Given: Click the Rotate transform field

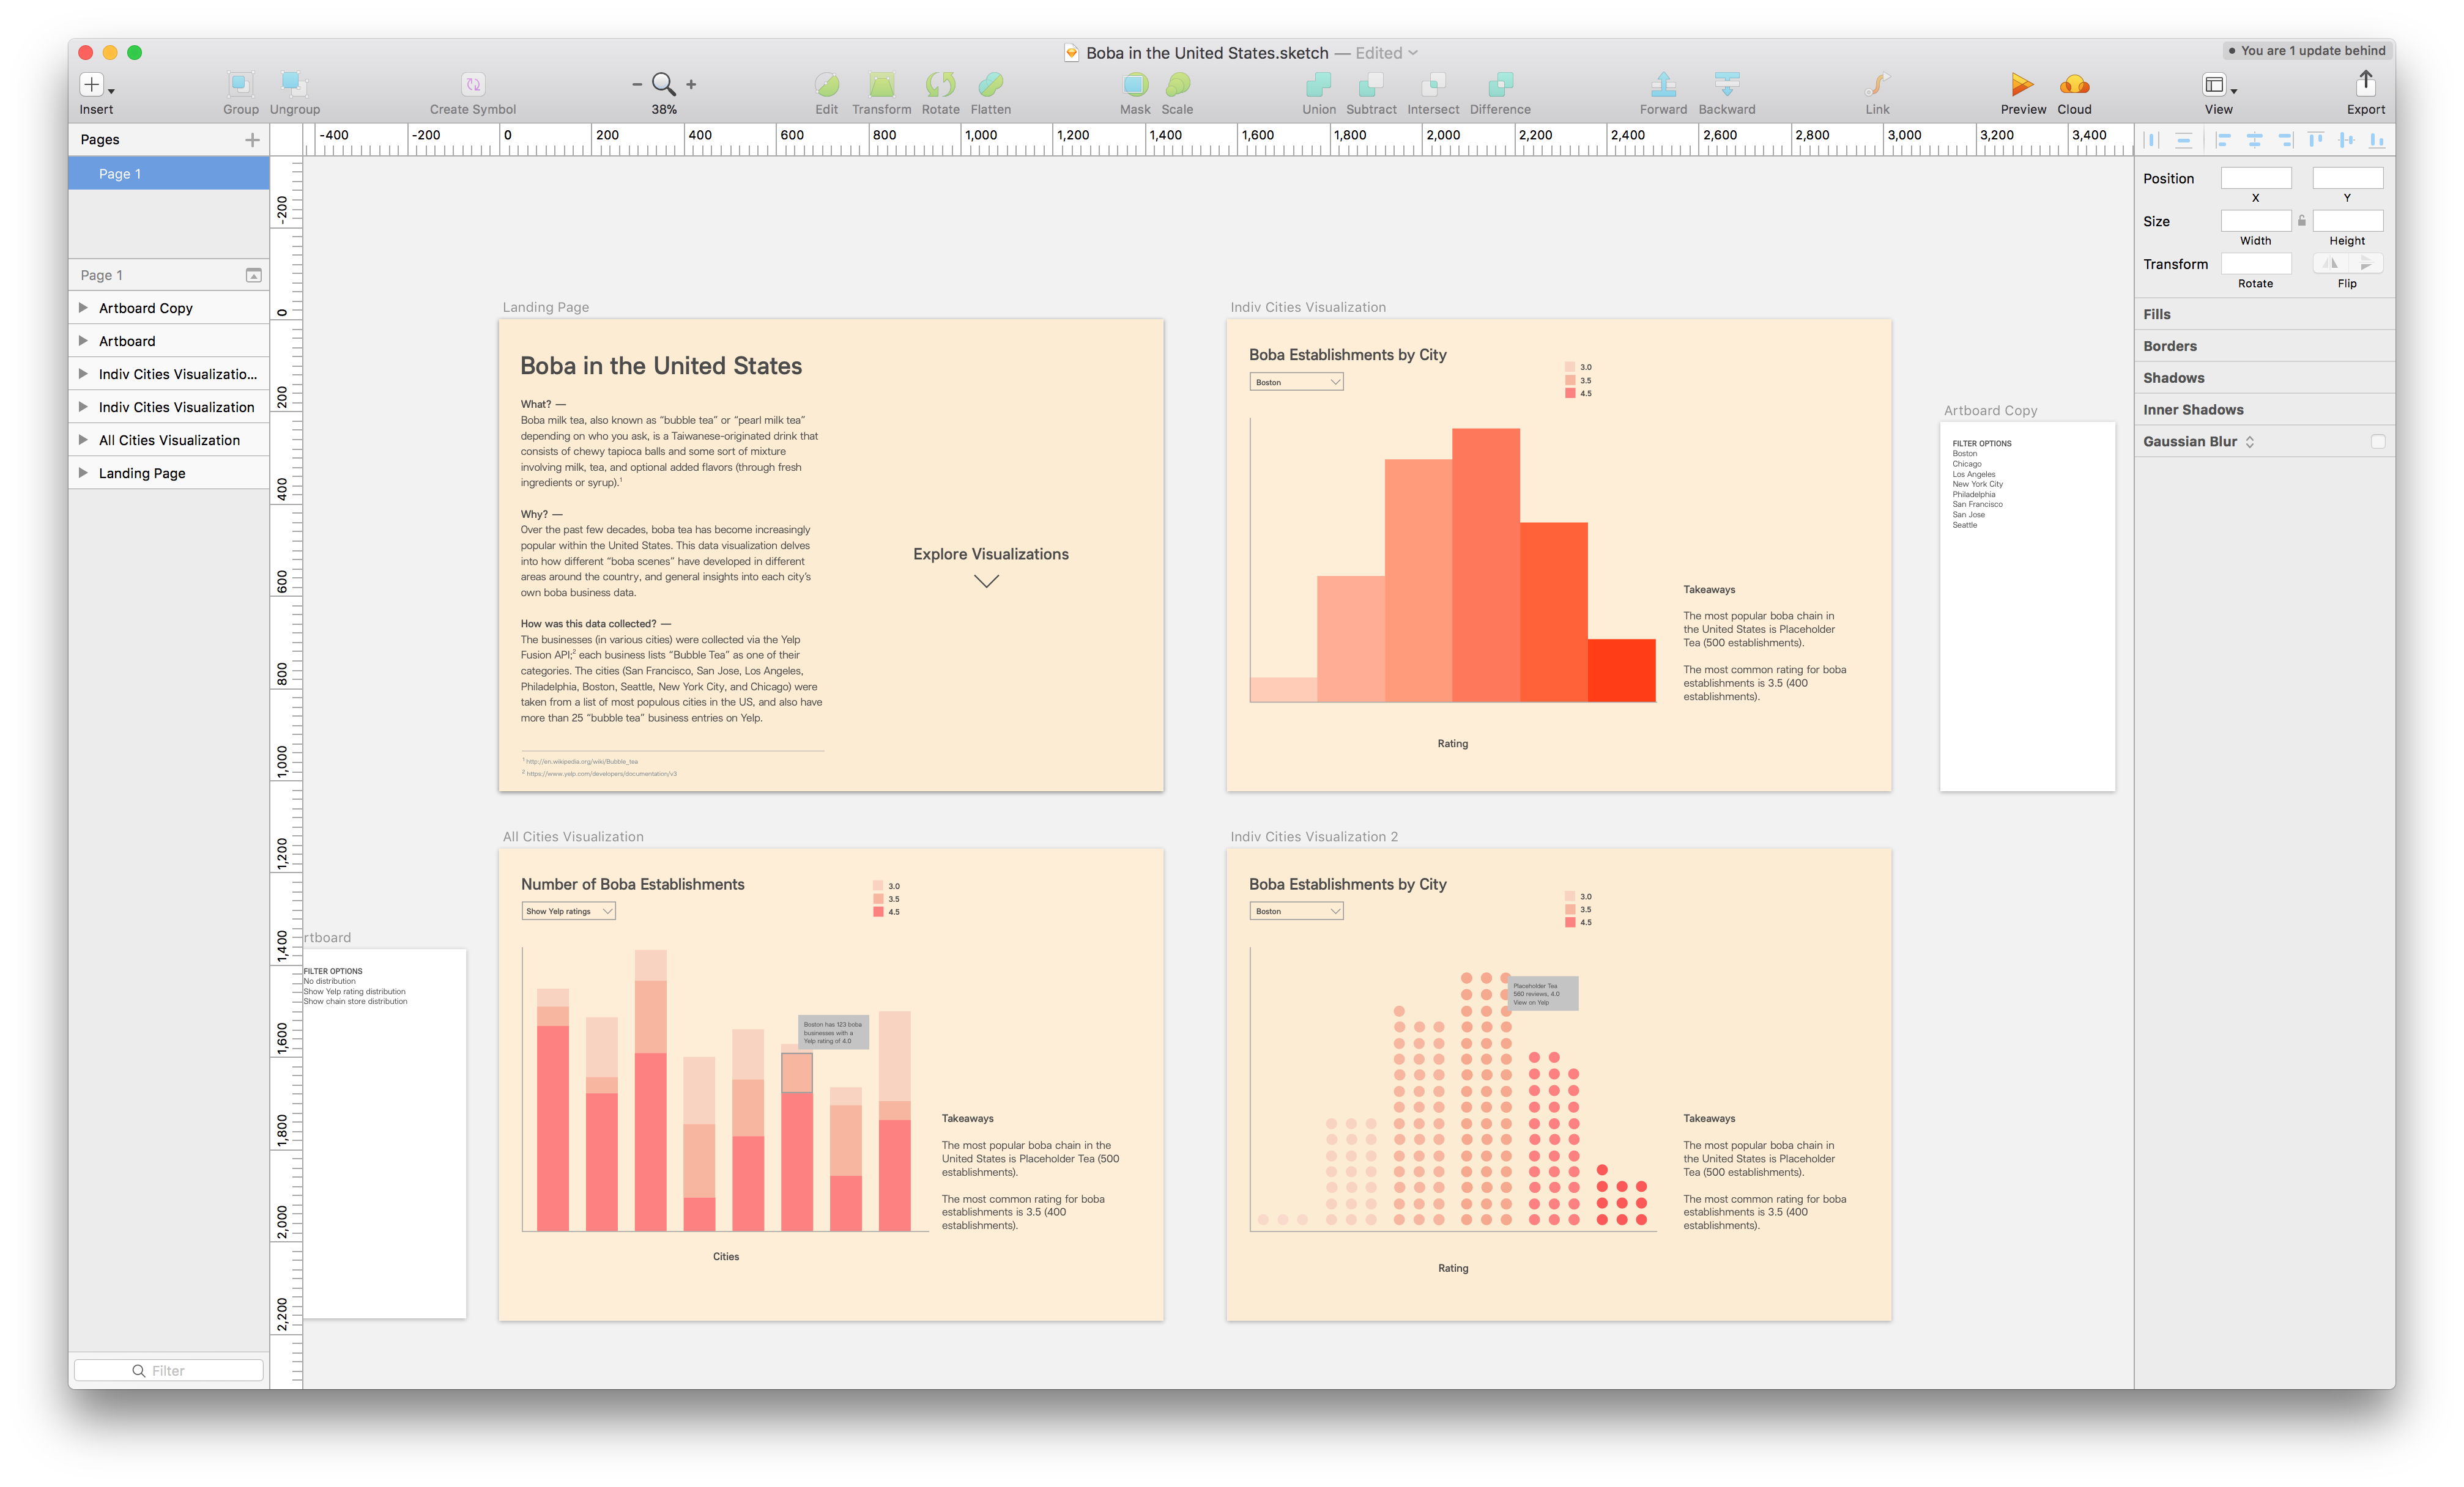Looking at the screenshot, I should (2255, 264).
